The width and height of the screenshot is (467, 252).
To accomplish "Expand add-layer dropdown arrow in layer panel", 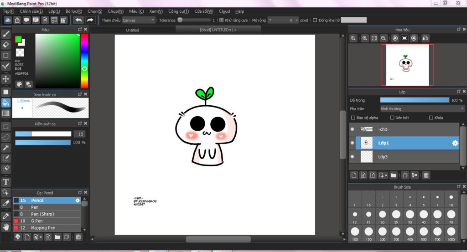I will (x=386, y=175).
